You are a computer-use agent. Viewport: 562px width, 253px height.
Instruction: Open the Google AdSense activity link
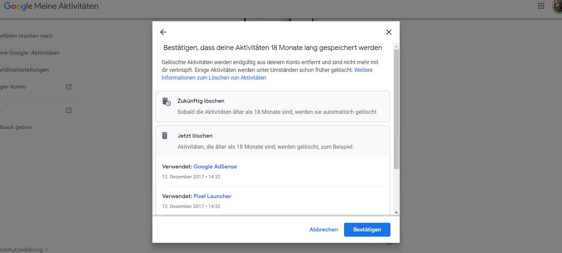[215, 167]
